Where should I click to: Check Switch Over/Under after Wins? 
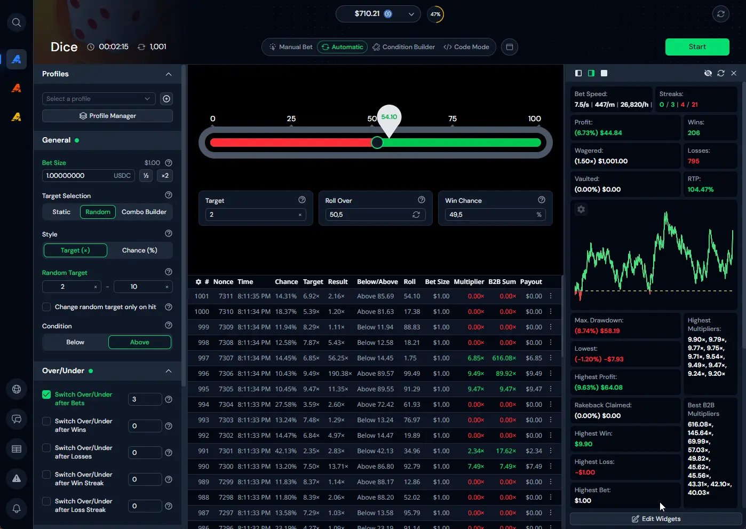point(46,421)
